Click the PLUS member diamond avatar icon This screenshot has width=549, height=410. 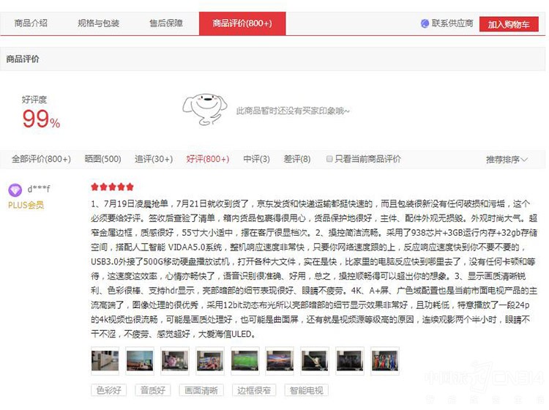pyautogui.click(x=15, y=190)
